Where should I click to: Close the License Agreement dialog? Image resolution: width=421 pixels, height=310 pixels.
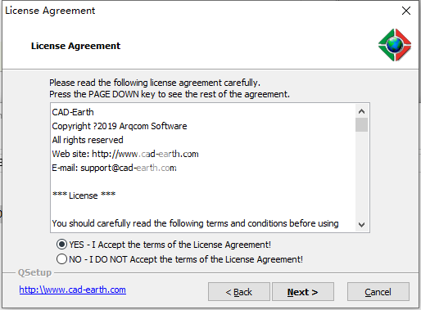point(406,11)
